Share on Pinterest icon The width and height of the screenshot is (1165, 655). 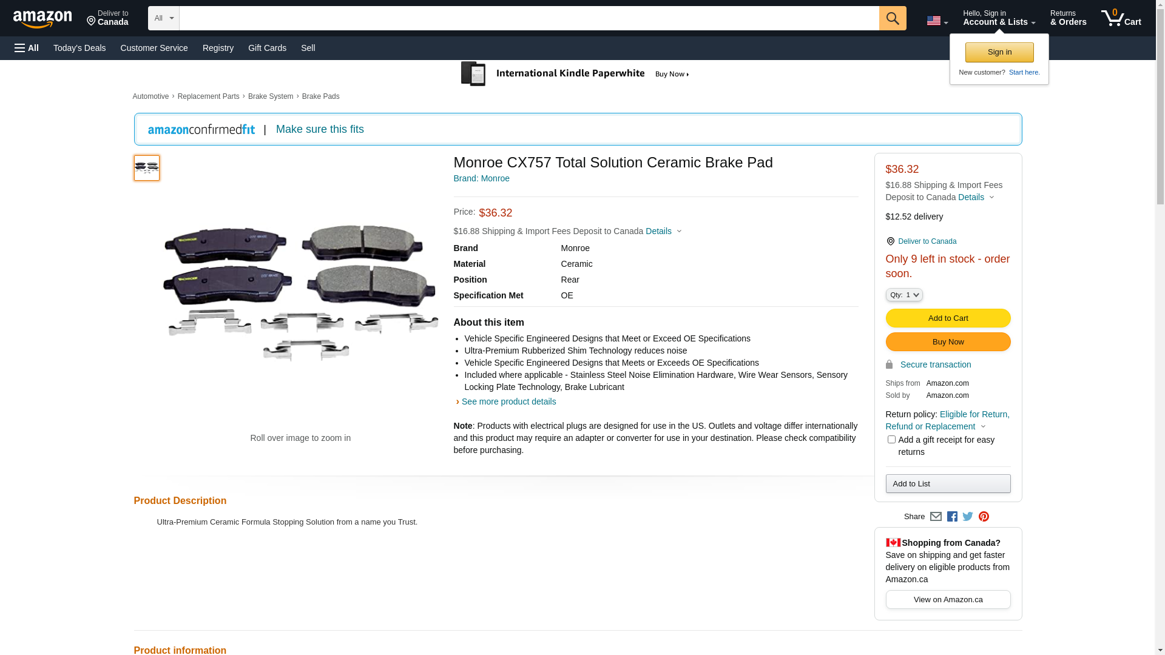(984, 517)
